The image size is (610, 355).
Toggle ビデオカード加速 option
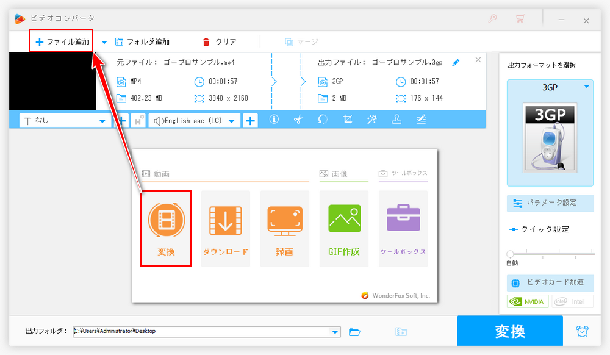click(x=550, y=282)
